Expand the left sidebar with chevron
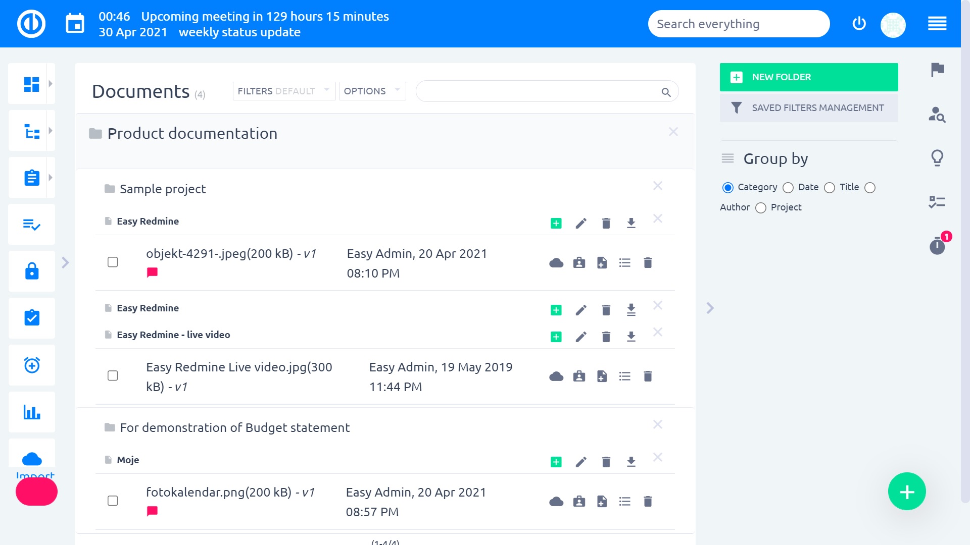The width and height of the screenshot is (970, 545). click(x=65, y=262)
